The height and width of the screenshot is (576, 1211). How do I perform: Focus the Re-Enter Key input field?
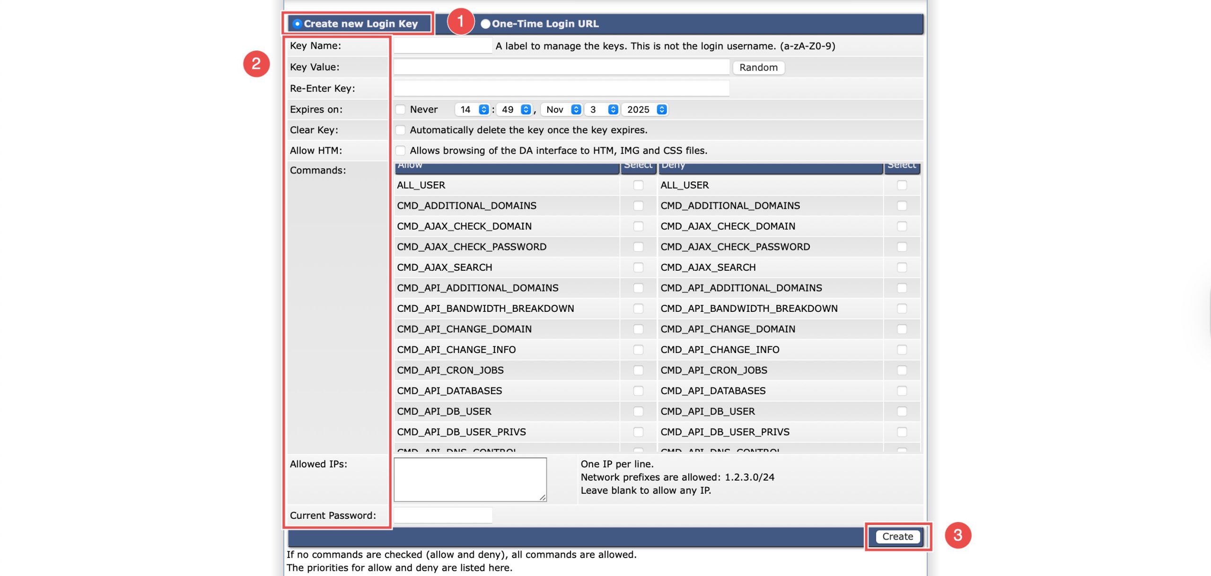point(561,88)
